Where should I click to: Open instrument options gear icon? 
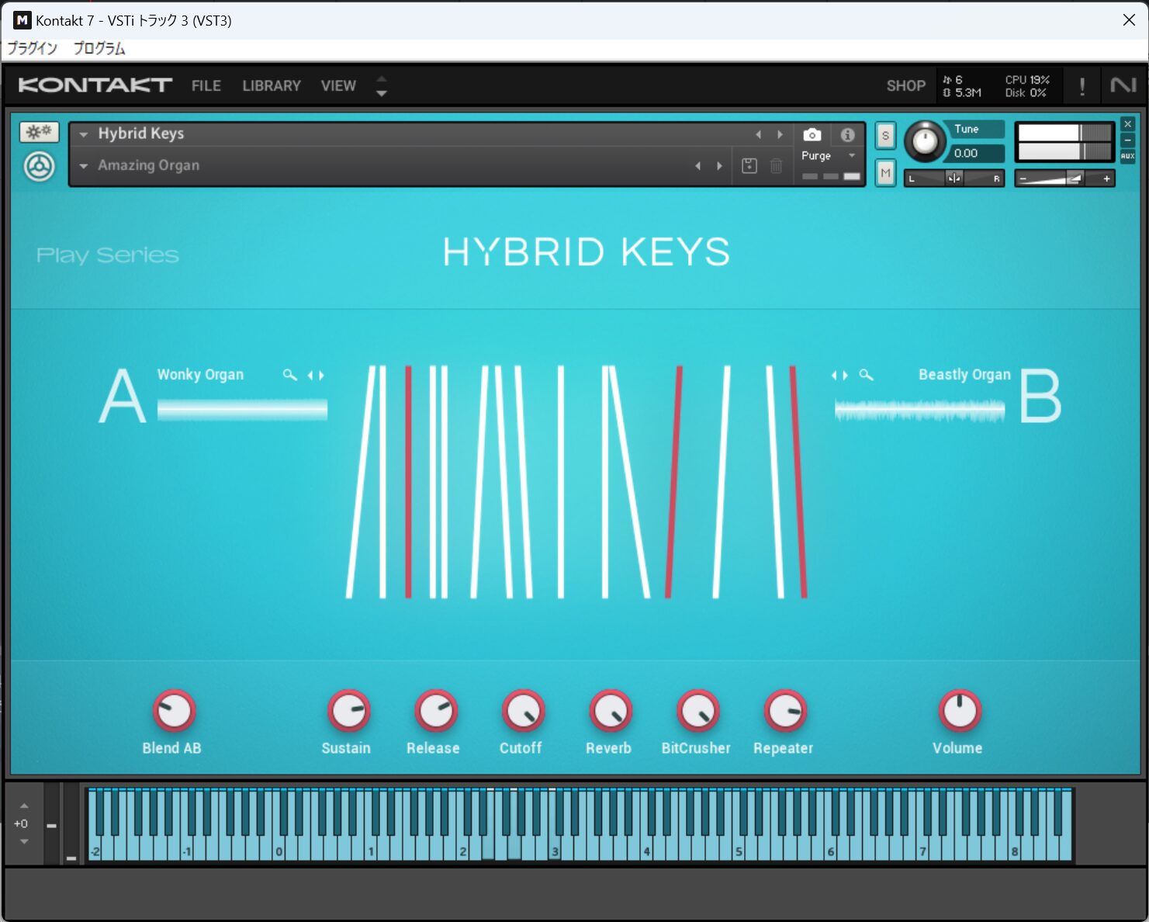tap(39, 132)
